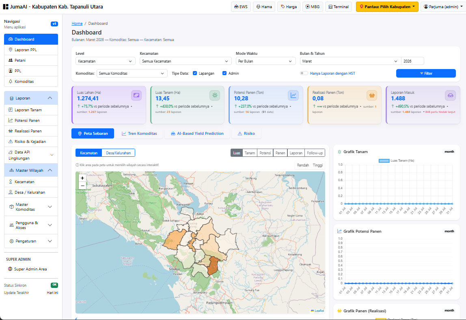Click the Laporan Tanam icon
Image resolution: width=466 pixels, height=320 pixels.
[11, 110]
